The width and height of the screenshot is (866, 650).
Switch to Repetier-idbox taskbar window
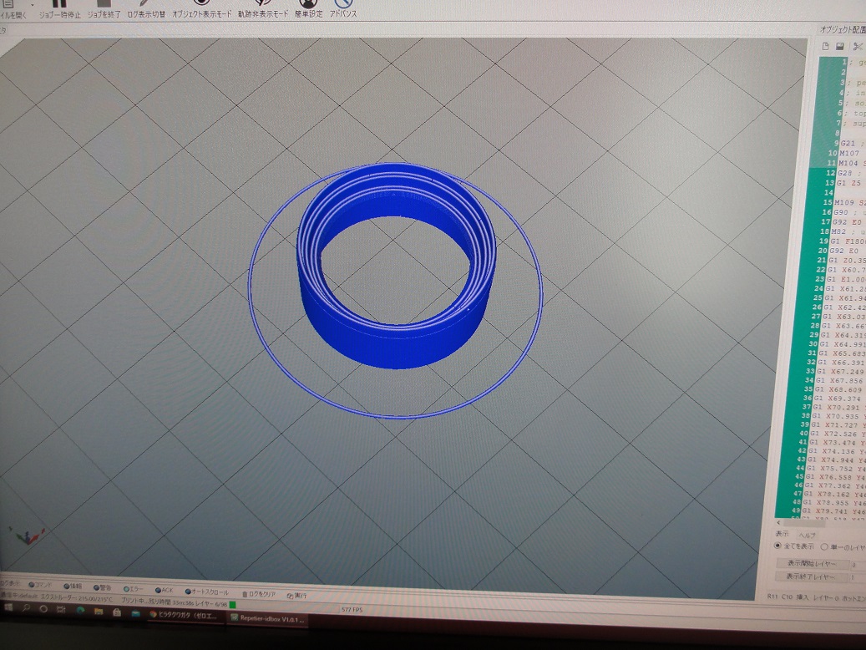coord(267,619)
